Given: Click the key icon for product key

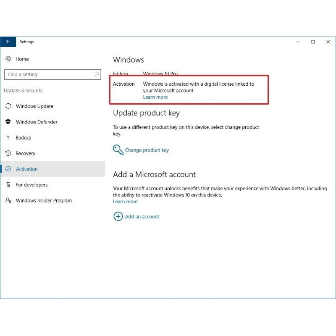Looking at the screenshot, I should click(x=118, y=150).
